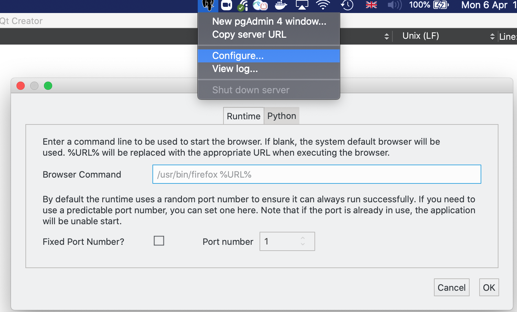Select New pgAdmin 4 window... menu item

[x=269, y=22]
